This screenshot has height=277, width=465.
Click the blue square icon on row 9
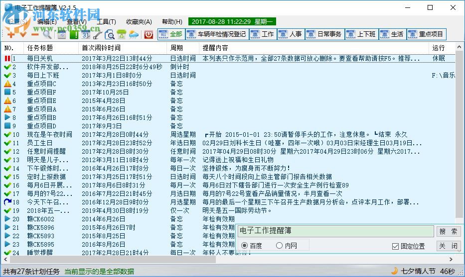[x=7, y=126]
